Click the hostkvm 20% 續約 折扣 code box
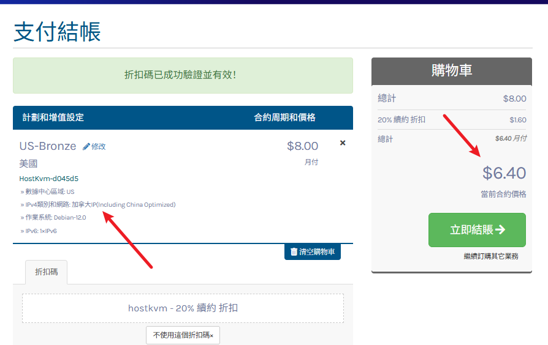The height and width of the screenshot is (345, 548). click(x=183, y=308)
